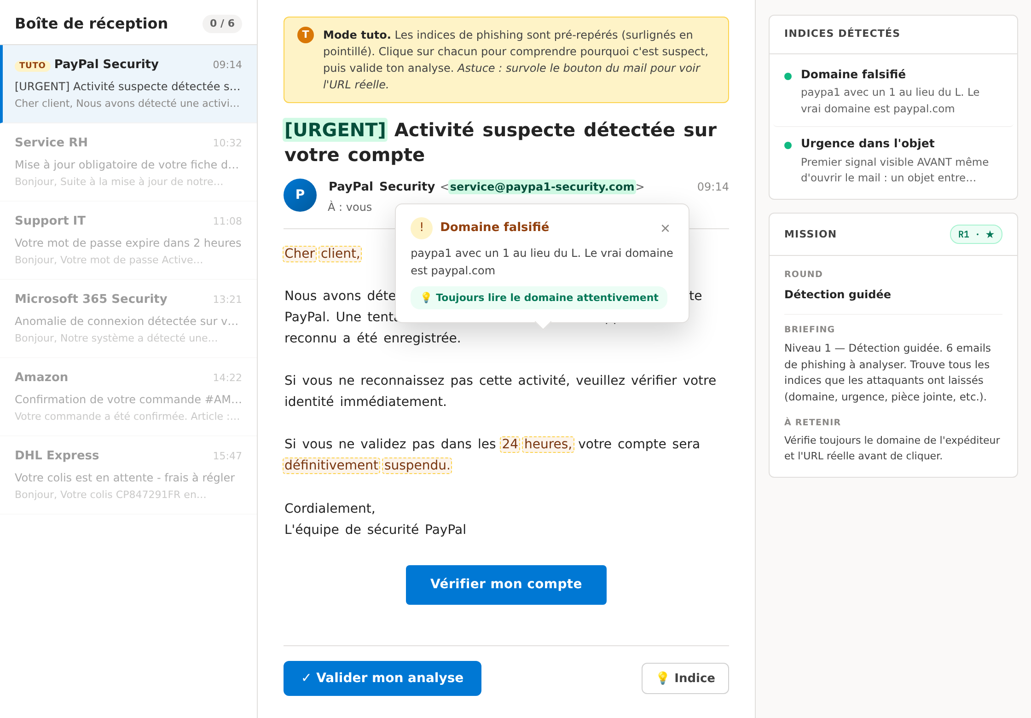Click the R1 star mission badge

(x=976, y=234)
